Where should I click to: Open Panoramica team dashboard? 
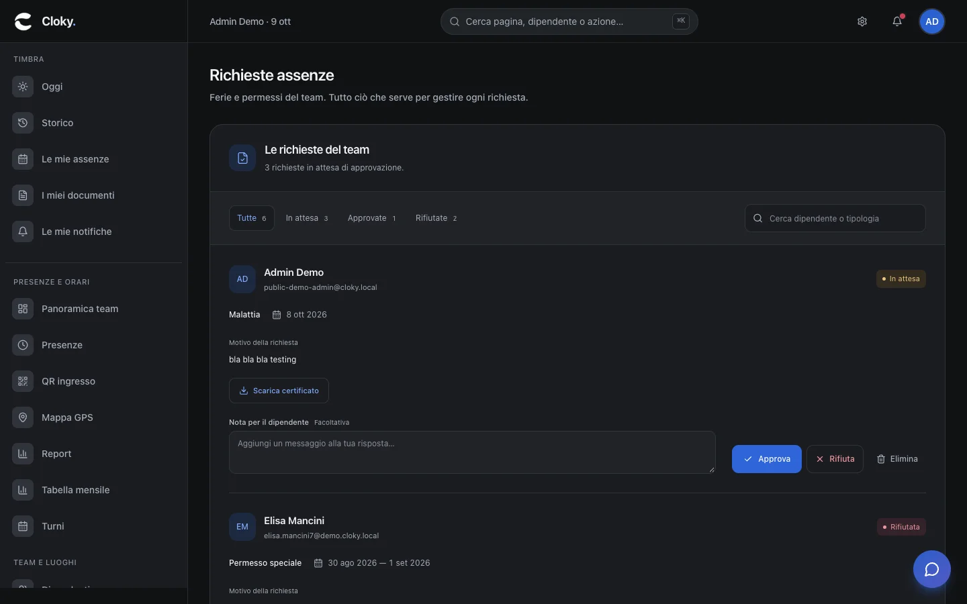point(94,309)
